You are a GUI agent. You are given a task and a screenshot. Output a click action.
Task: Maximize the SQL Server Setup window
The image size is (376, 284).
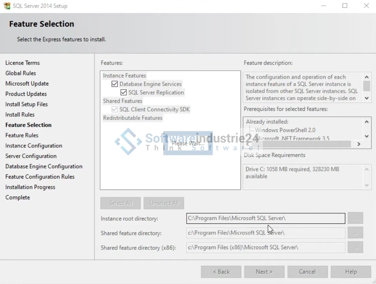pyautogui.click(x=345, y=6)
